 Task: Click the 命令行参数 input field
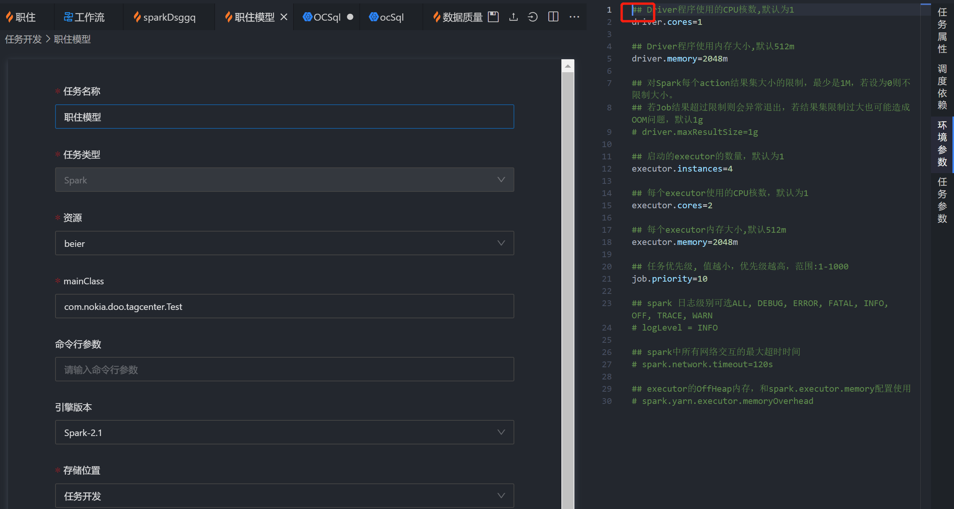click(x=284, y=370)
